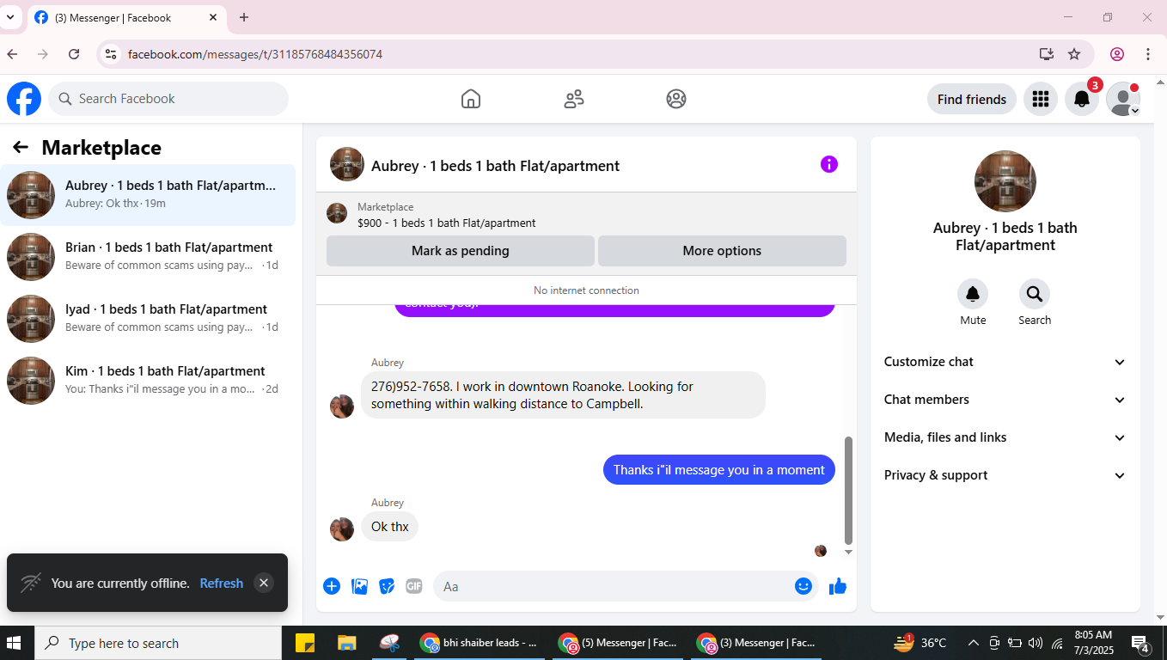Open the notifications bell with badge 3
This screenshot has width=1167, height=660.
[x=1082, y=99]
